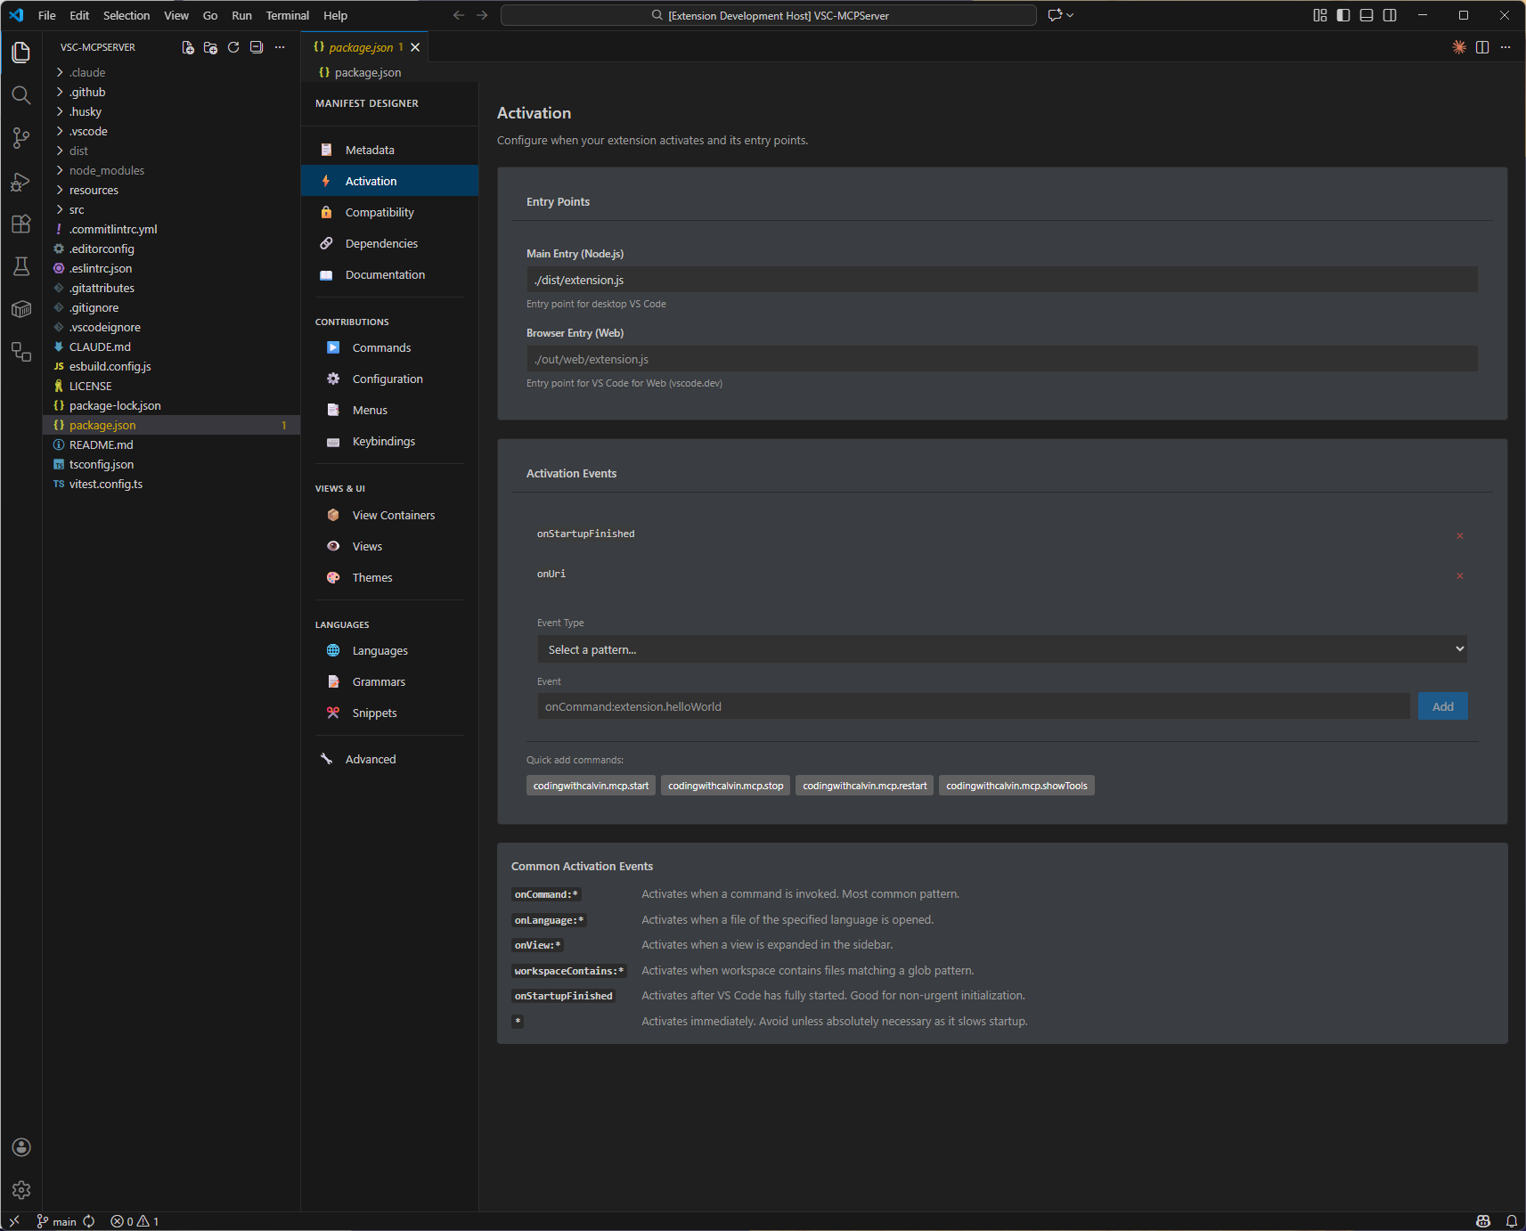Quick add codingwithcalvin.mcp.showTools command

coord(1016,786)
